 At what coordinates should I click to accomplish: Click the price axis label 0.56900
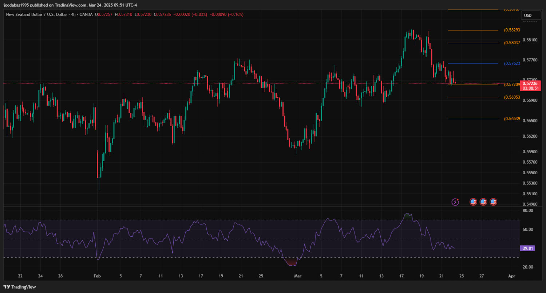coord(530,100)
